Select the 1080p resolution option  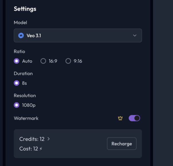click(17, 105)
